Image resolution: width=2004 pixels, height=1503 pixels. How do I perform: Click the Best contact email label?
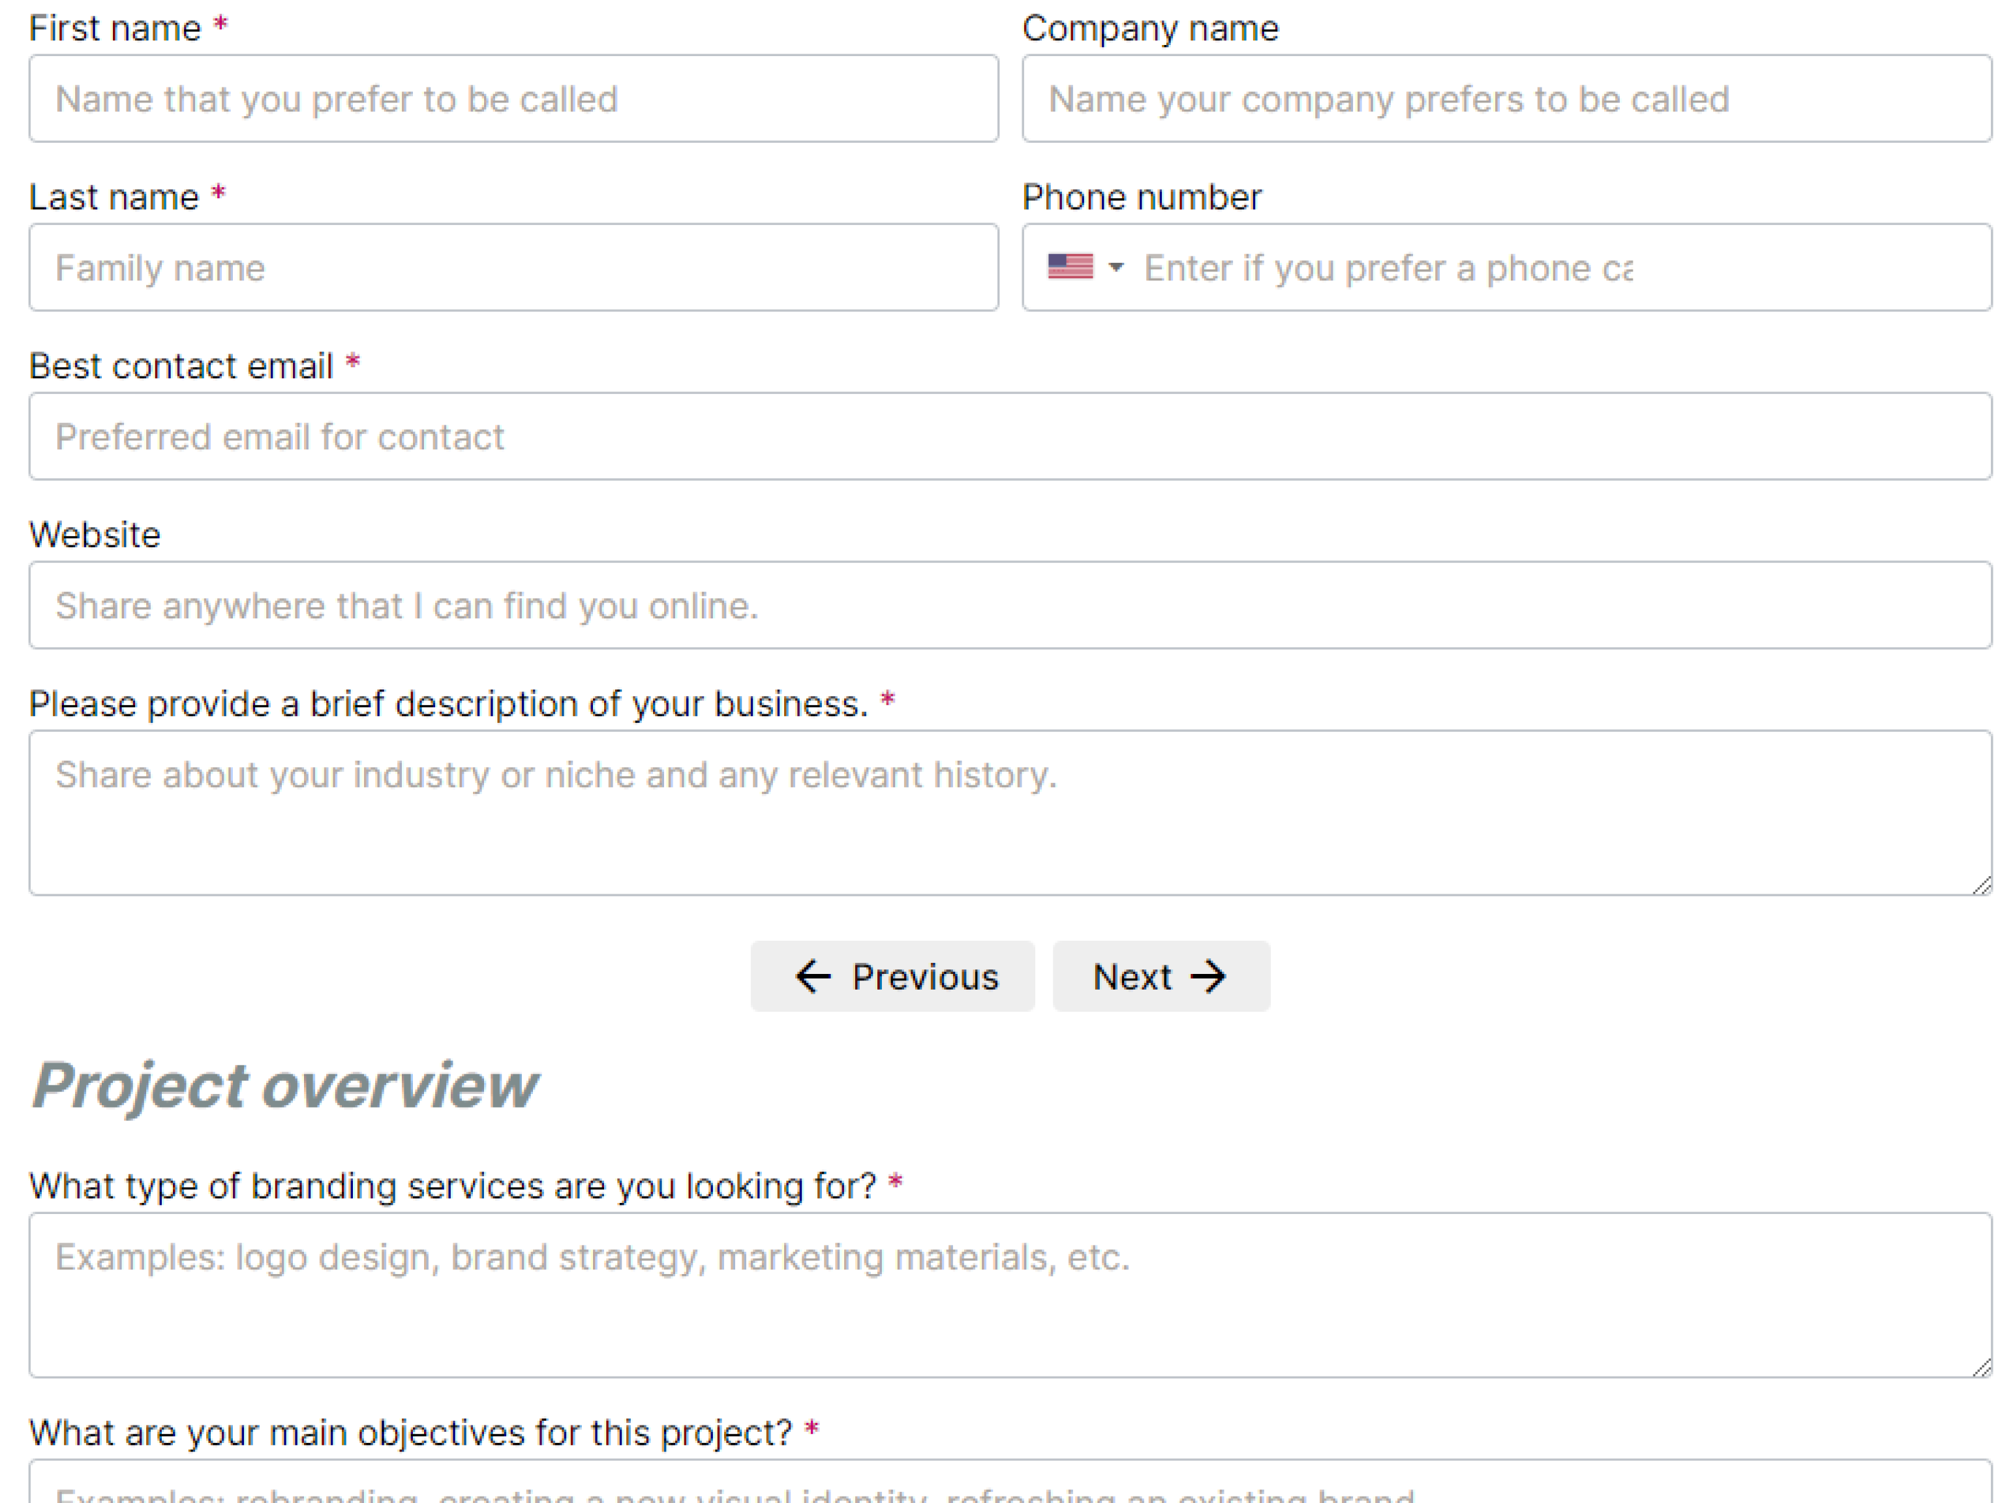tap(181, 366)
